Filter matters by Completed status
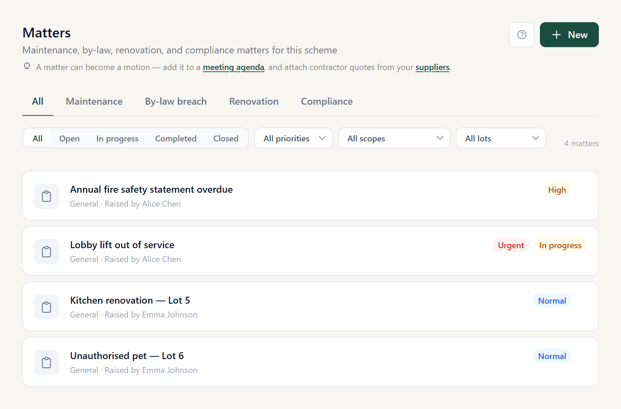The image size is (621, 409). (x=176, y=138)
